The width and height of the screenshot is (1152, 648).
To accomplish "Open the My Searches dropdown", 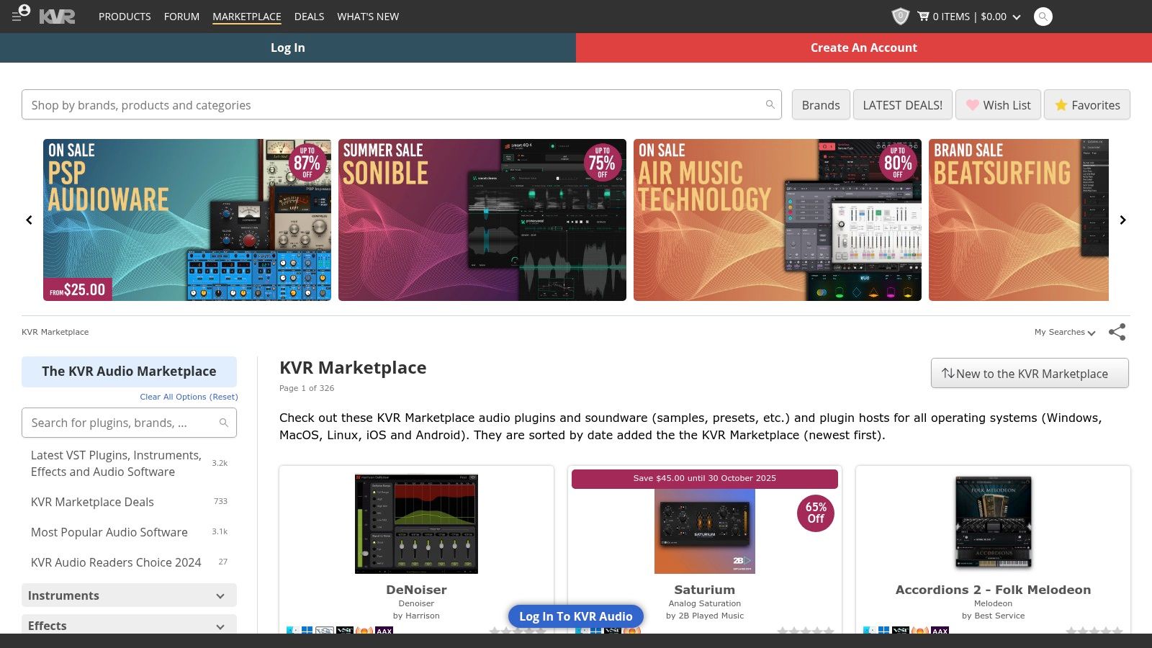I will pos(1064,332).
